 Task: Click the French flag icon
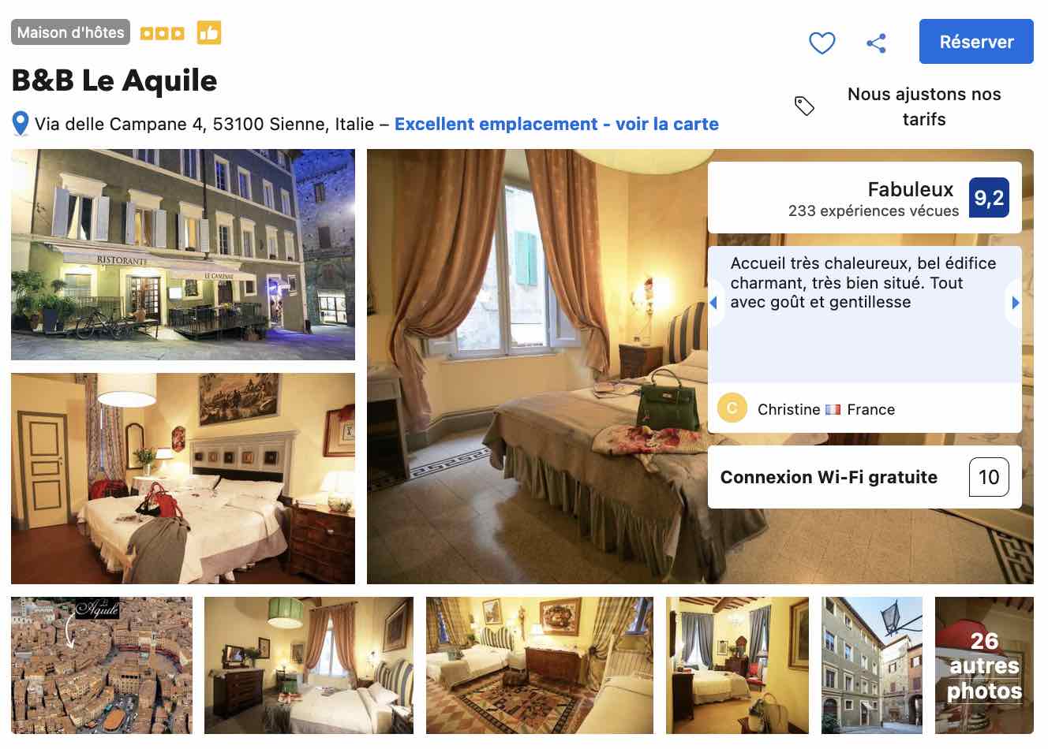point(833,410)
